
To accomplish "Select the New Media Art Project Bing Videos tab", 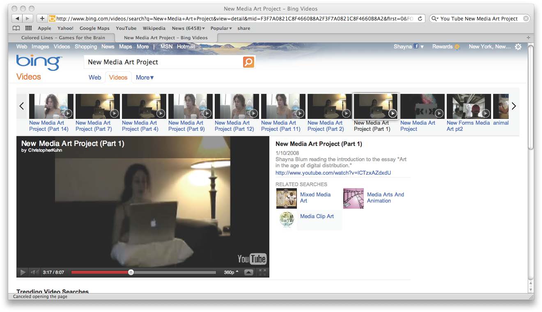I will point(166,38).
